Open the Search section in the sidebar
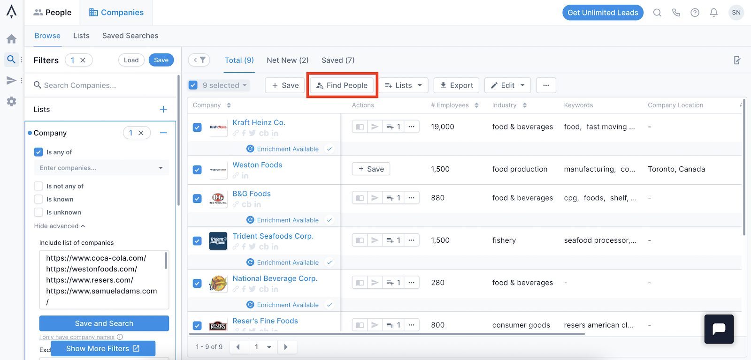This screenshot has width=751, height=360. [x=11, y=60]
